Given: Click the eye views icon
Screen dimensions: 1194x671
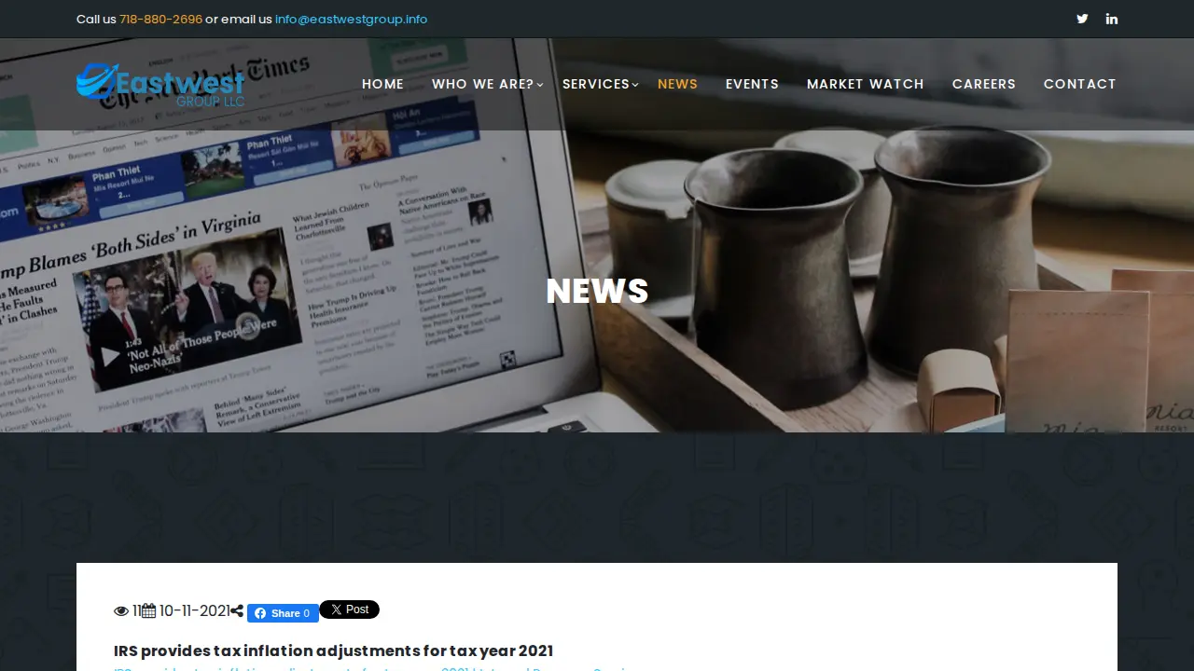Looking at the screenshot, I should click(121, 611).
